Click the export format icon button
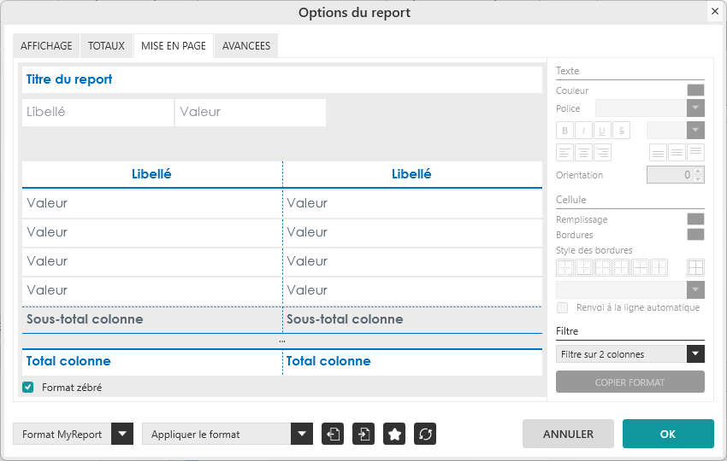This screenshot has height=461, width=727. (x=333, y=434)
